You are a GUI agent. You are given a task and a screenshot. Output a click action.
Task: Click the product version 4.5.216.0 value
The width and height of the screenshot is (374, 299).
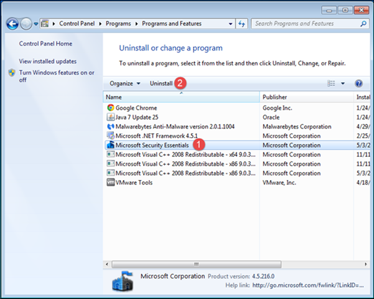coord(263,277)
